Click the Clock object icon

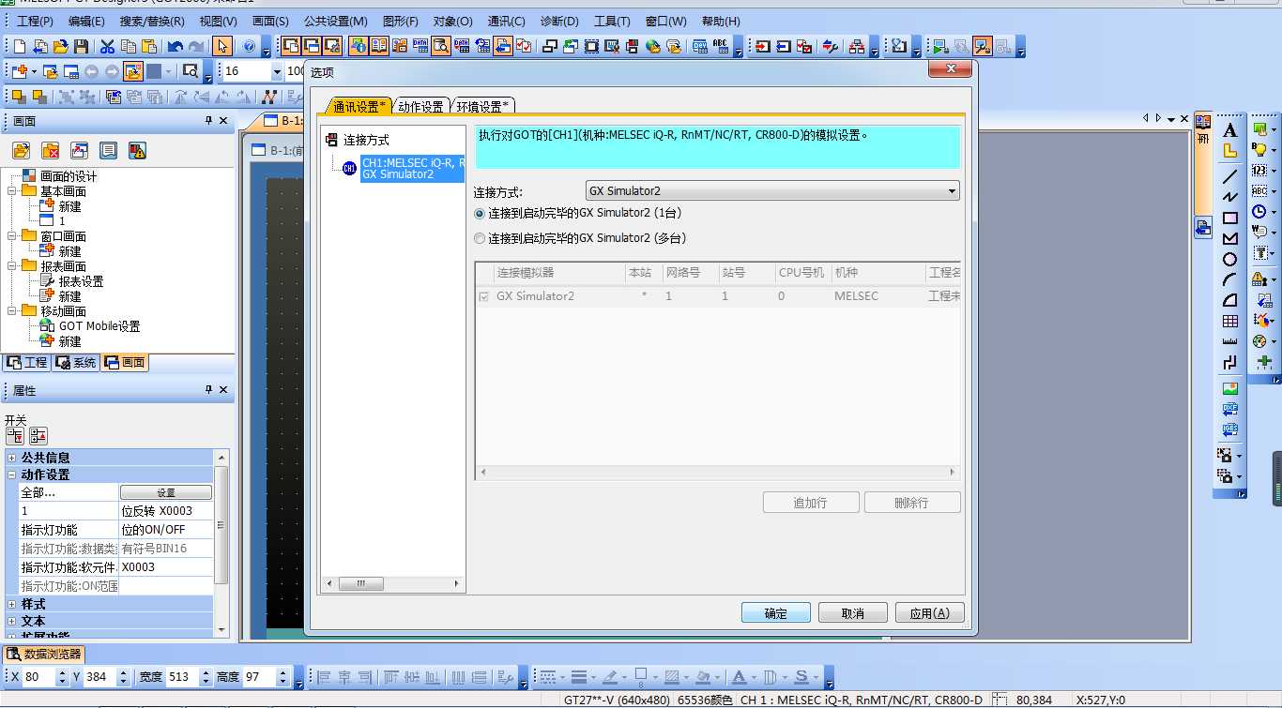pos(1259,212)
